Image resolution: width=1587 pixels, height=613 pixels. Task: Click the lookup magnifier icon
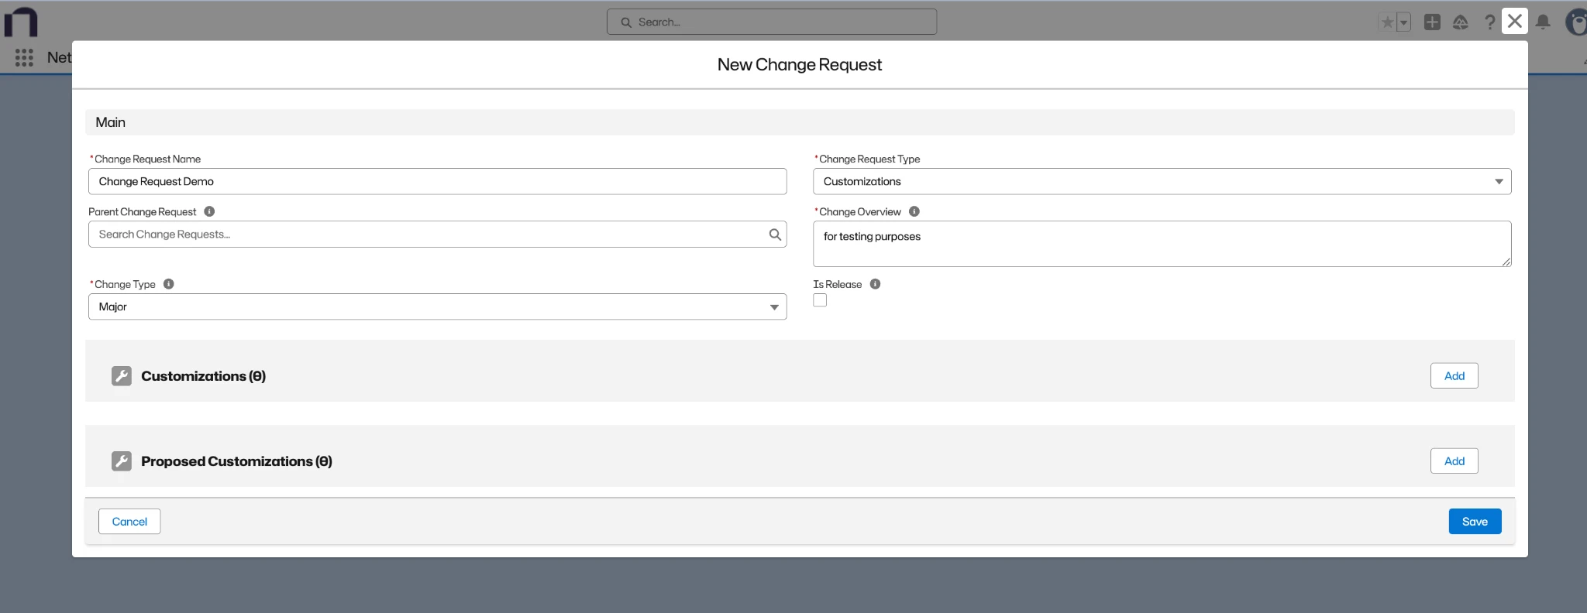pyautogui.click(x=775, y=235)
